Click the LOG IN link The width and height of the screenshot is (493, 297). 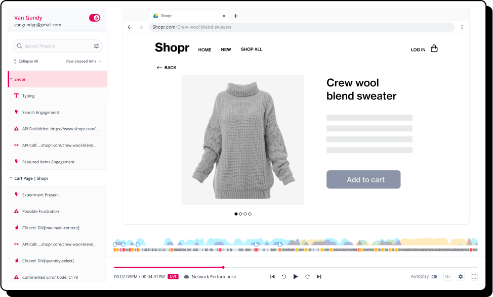(x=418, y=50)
